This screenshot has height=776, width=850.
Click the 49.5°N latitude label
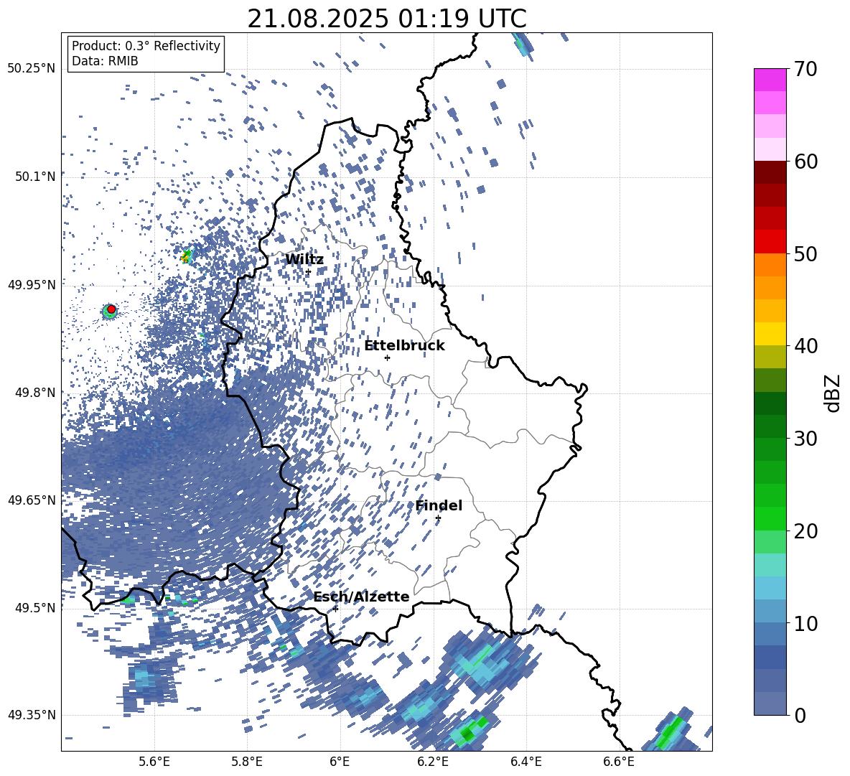tap(36, 607)
